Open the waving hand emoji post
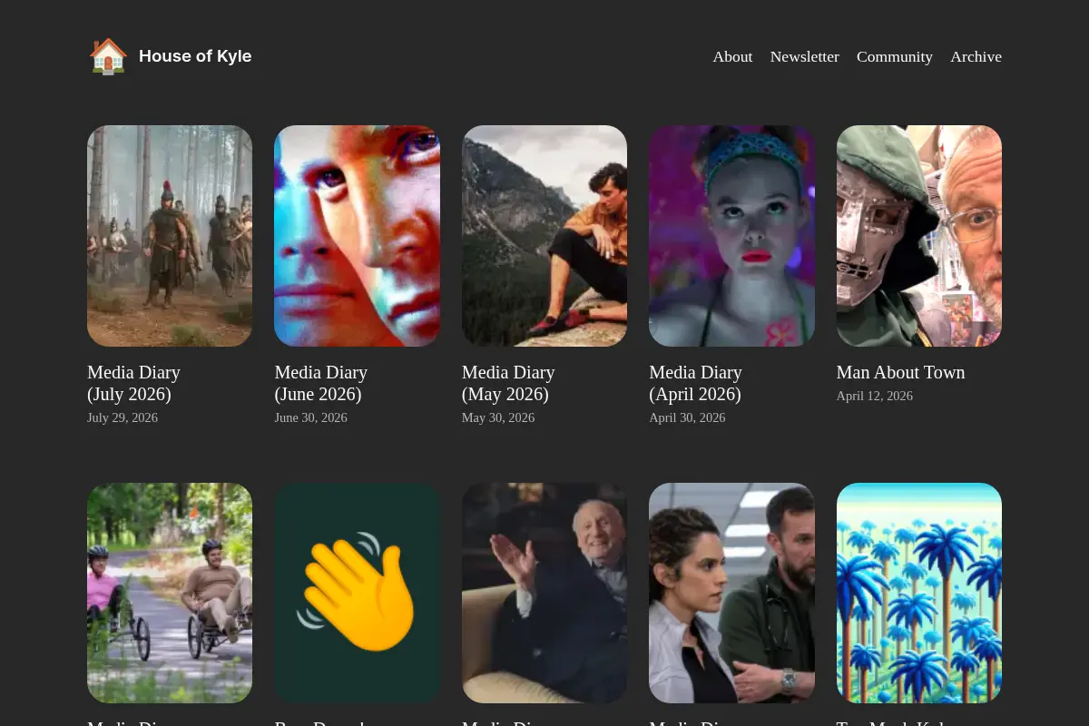The width and height of the screenshot is (1089, 726). click(357, 593)
